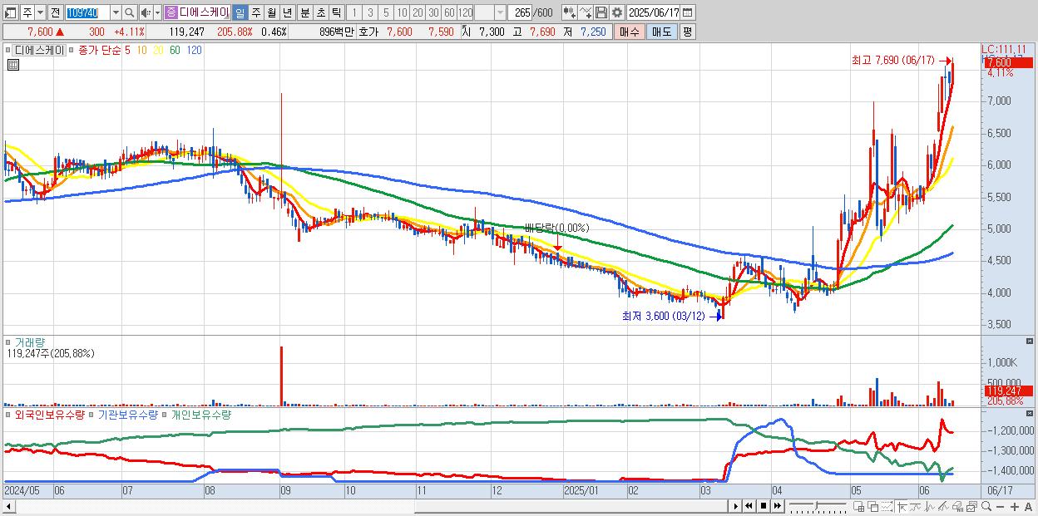This screenshot has height=516, width=1038.
Task: Click the stacked chart windows icon
Action: [972, 507]
